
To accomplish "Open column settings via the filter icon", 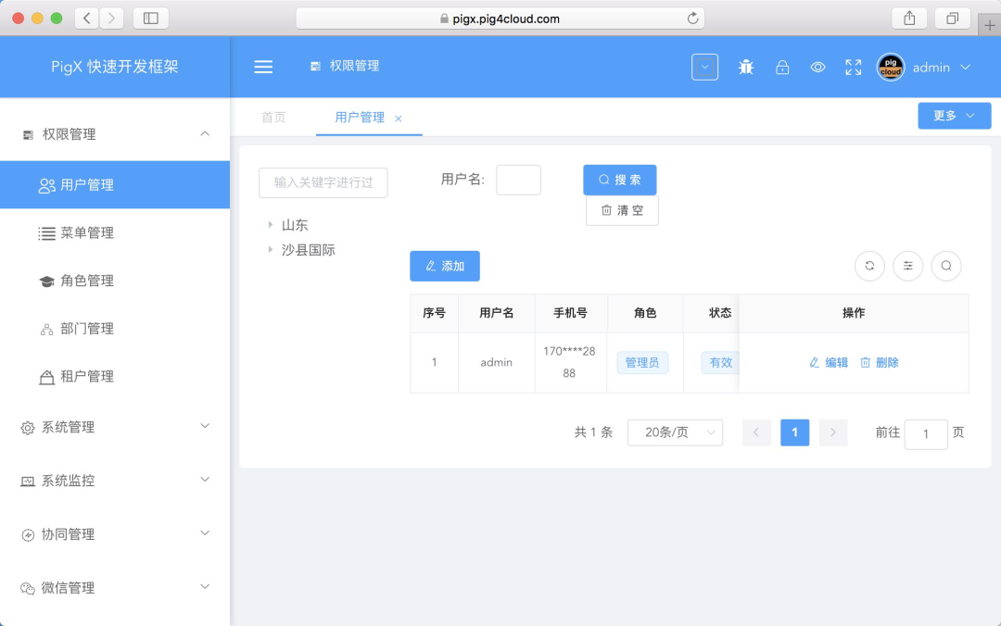I will [907, 266].
